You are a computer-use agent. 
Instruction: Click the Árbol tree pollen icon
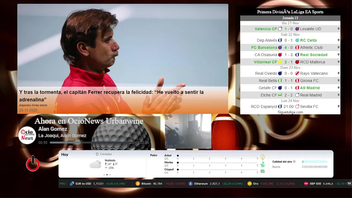263,157
